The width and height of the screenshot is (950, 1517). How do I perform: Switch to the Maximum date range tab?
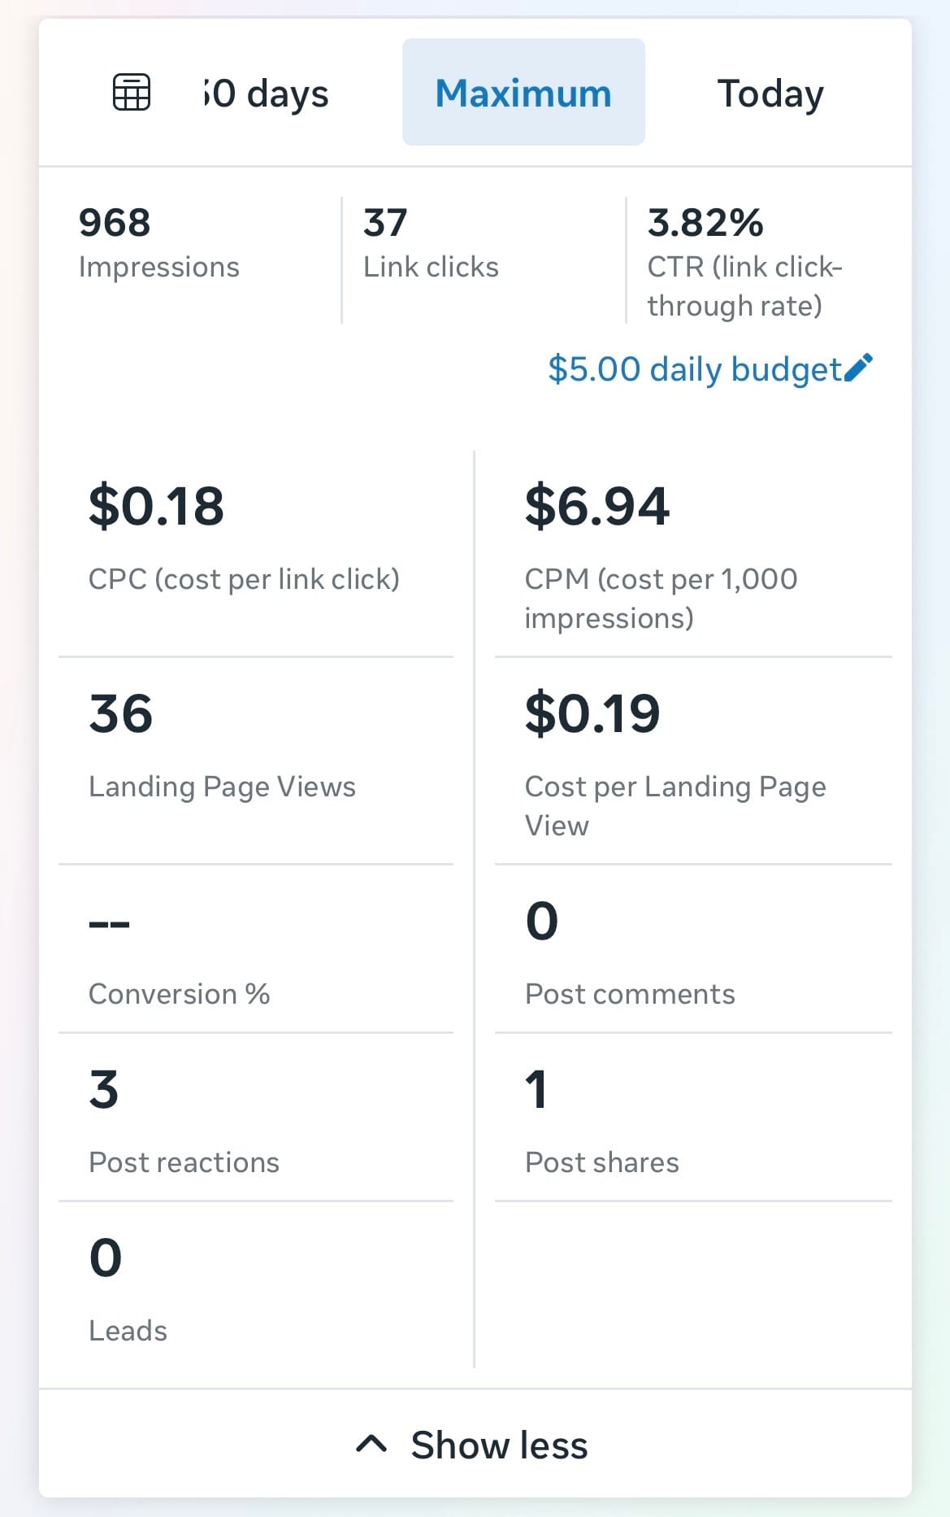(523, 93)
